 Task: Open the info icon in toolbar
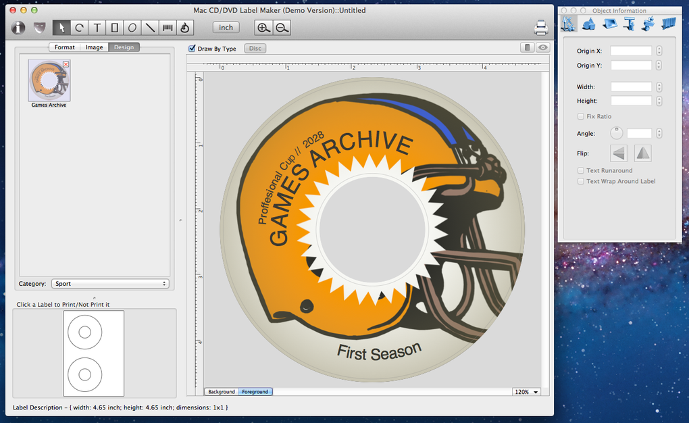(18, 28)
